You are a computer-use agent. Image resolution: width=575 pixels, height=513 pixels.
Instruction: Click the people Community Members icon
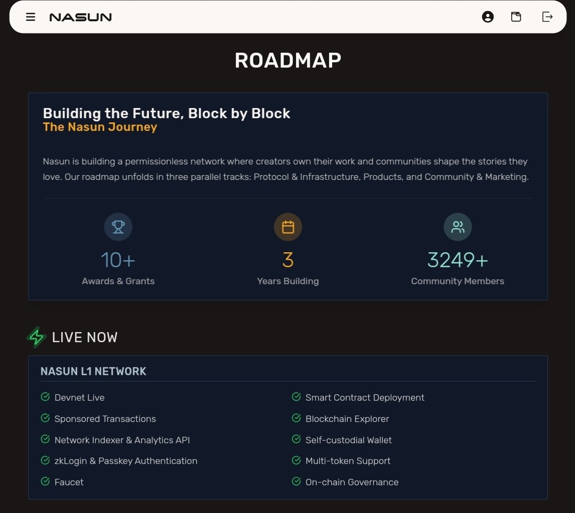[x=458, y=227]
